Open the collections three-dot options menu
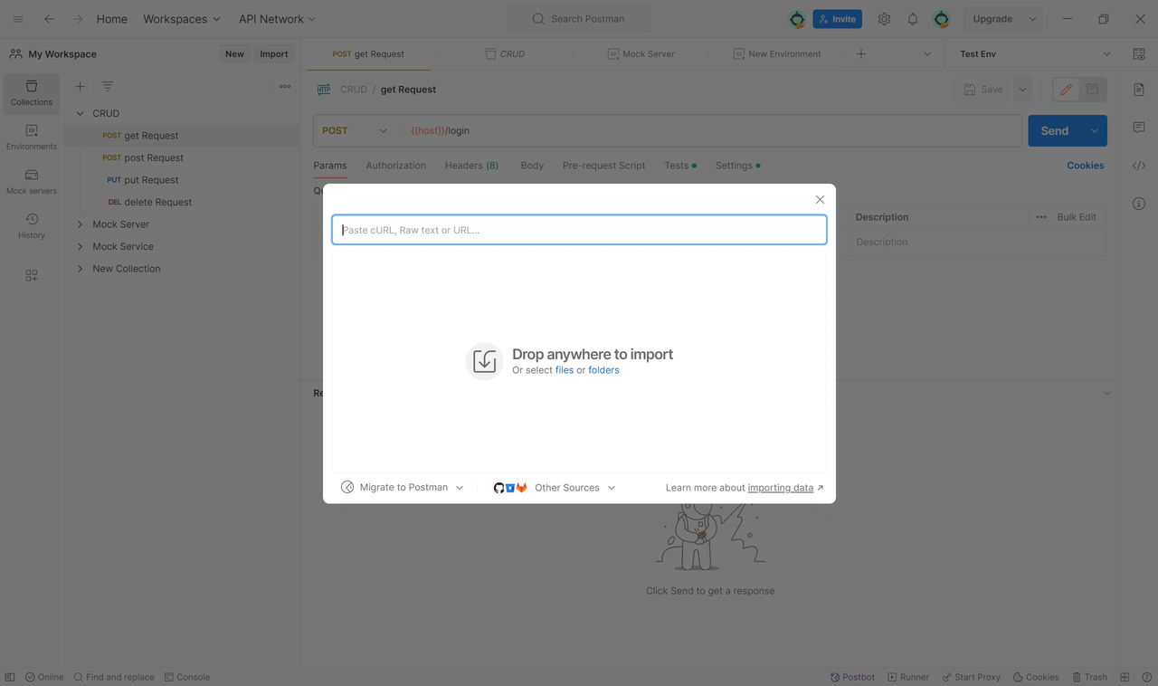1158x686 pixels. click(285, 86)
